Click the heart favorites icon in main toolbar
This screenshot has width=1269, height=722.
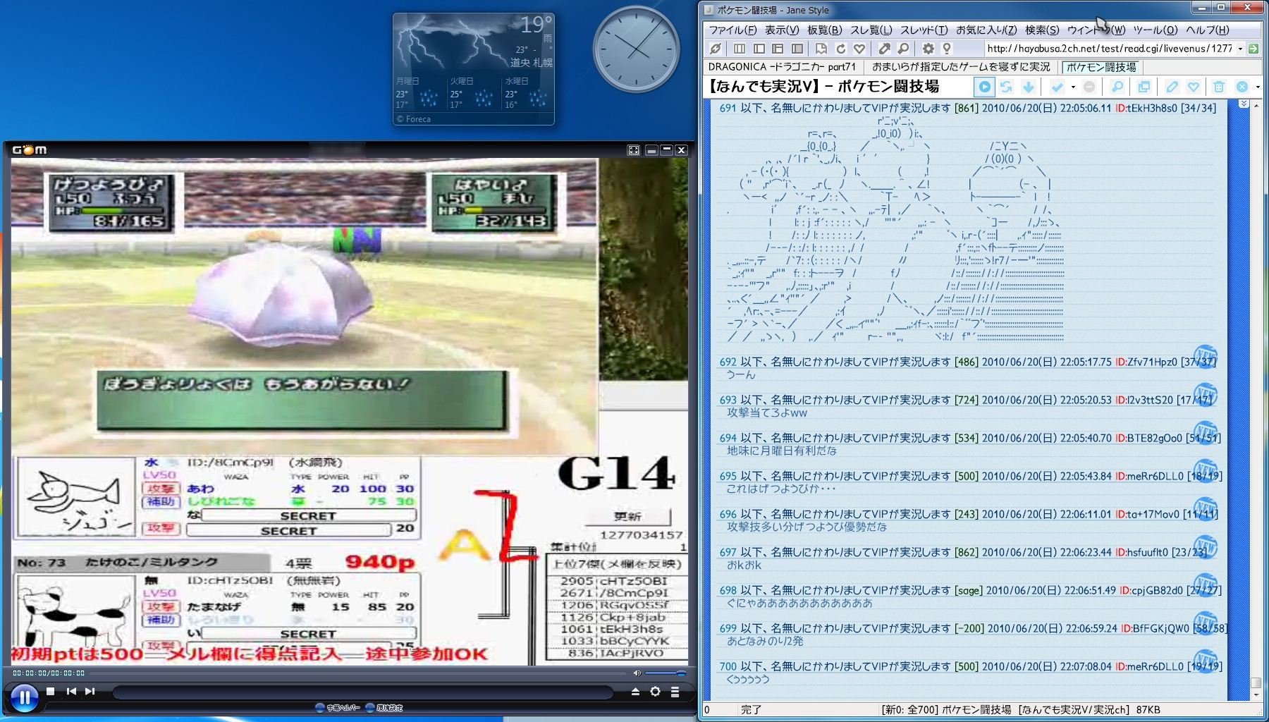pyautogui.click(x=859, y=49)
